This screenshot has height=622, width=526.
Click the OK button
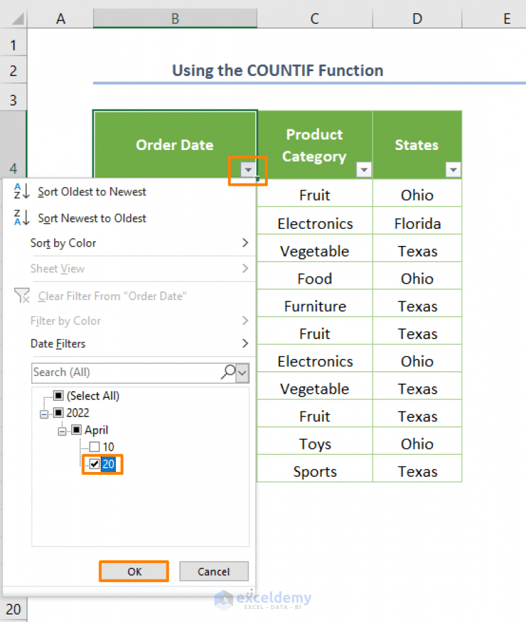pos(134,571)
